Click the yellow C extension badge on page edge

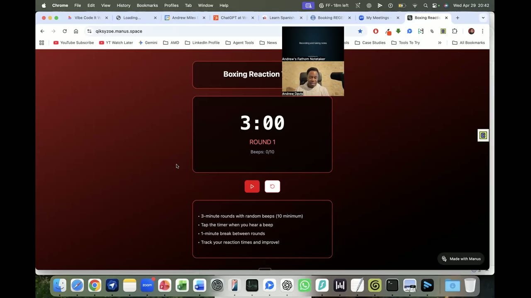[483, 135]
